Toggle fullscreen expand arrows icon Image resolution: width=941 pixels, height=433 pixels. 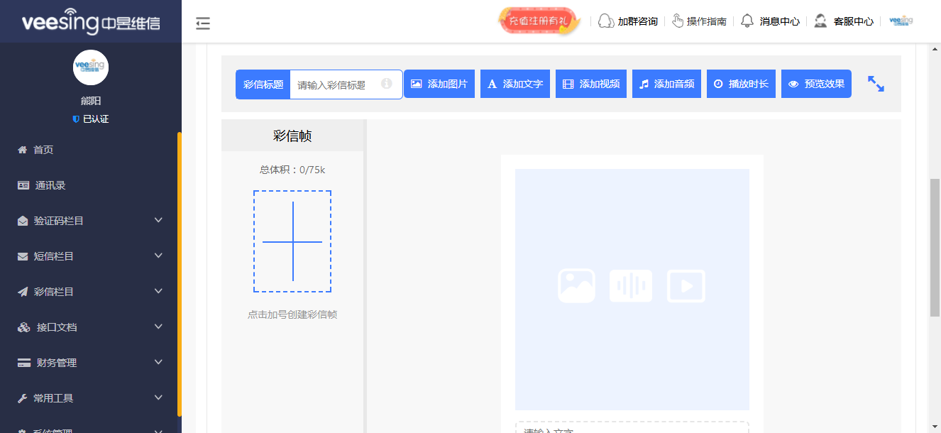coord(876,84)
